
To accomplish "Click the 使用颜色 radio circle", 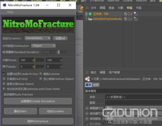I will (x=87, y=119).
